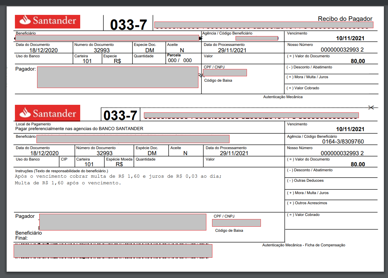Click the redacted barcode under Beneficiário Final

click(x=113, y=251)
